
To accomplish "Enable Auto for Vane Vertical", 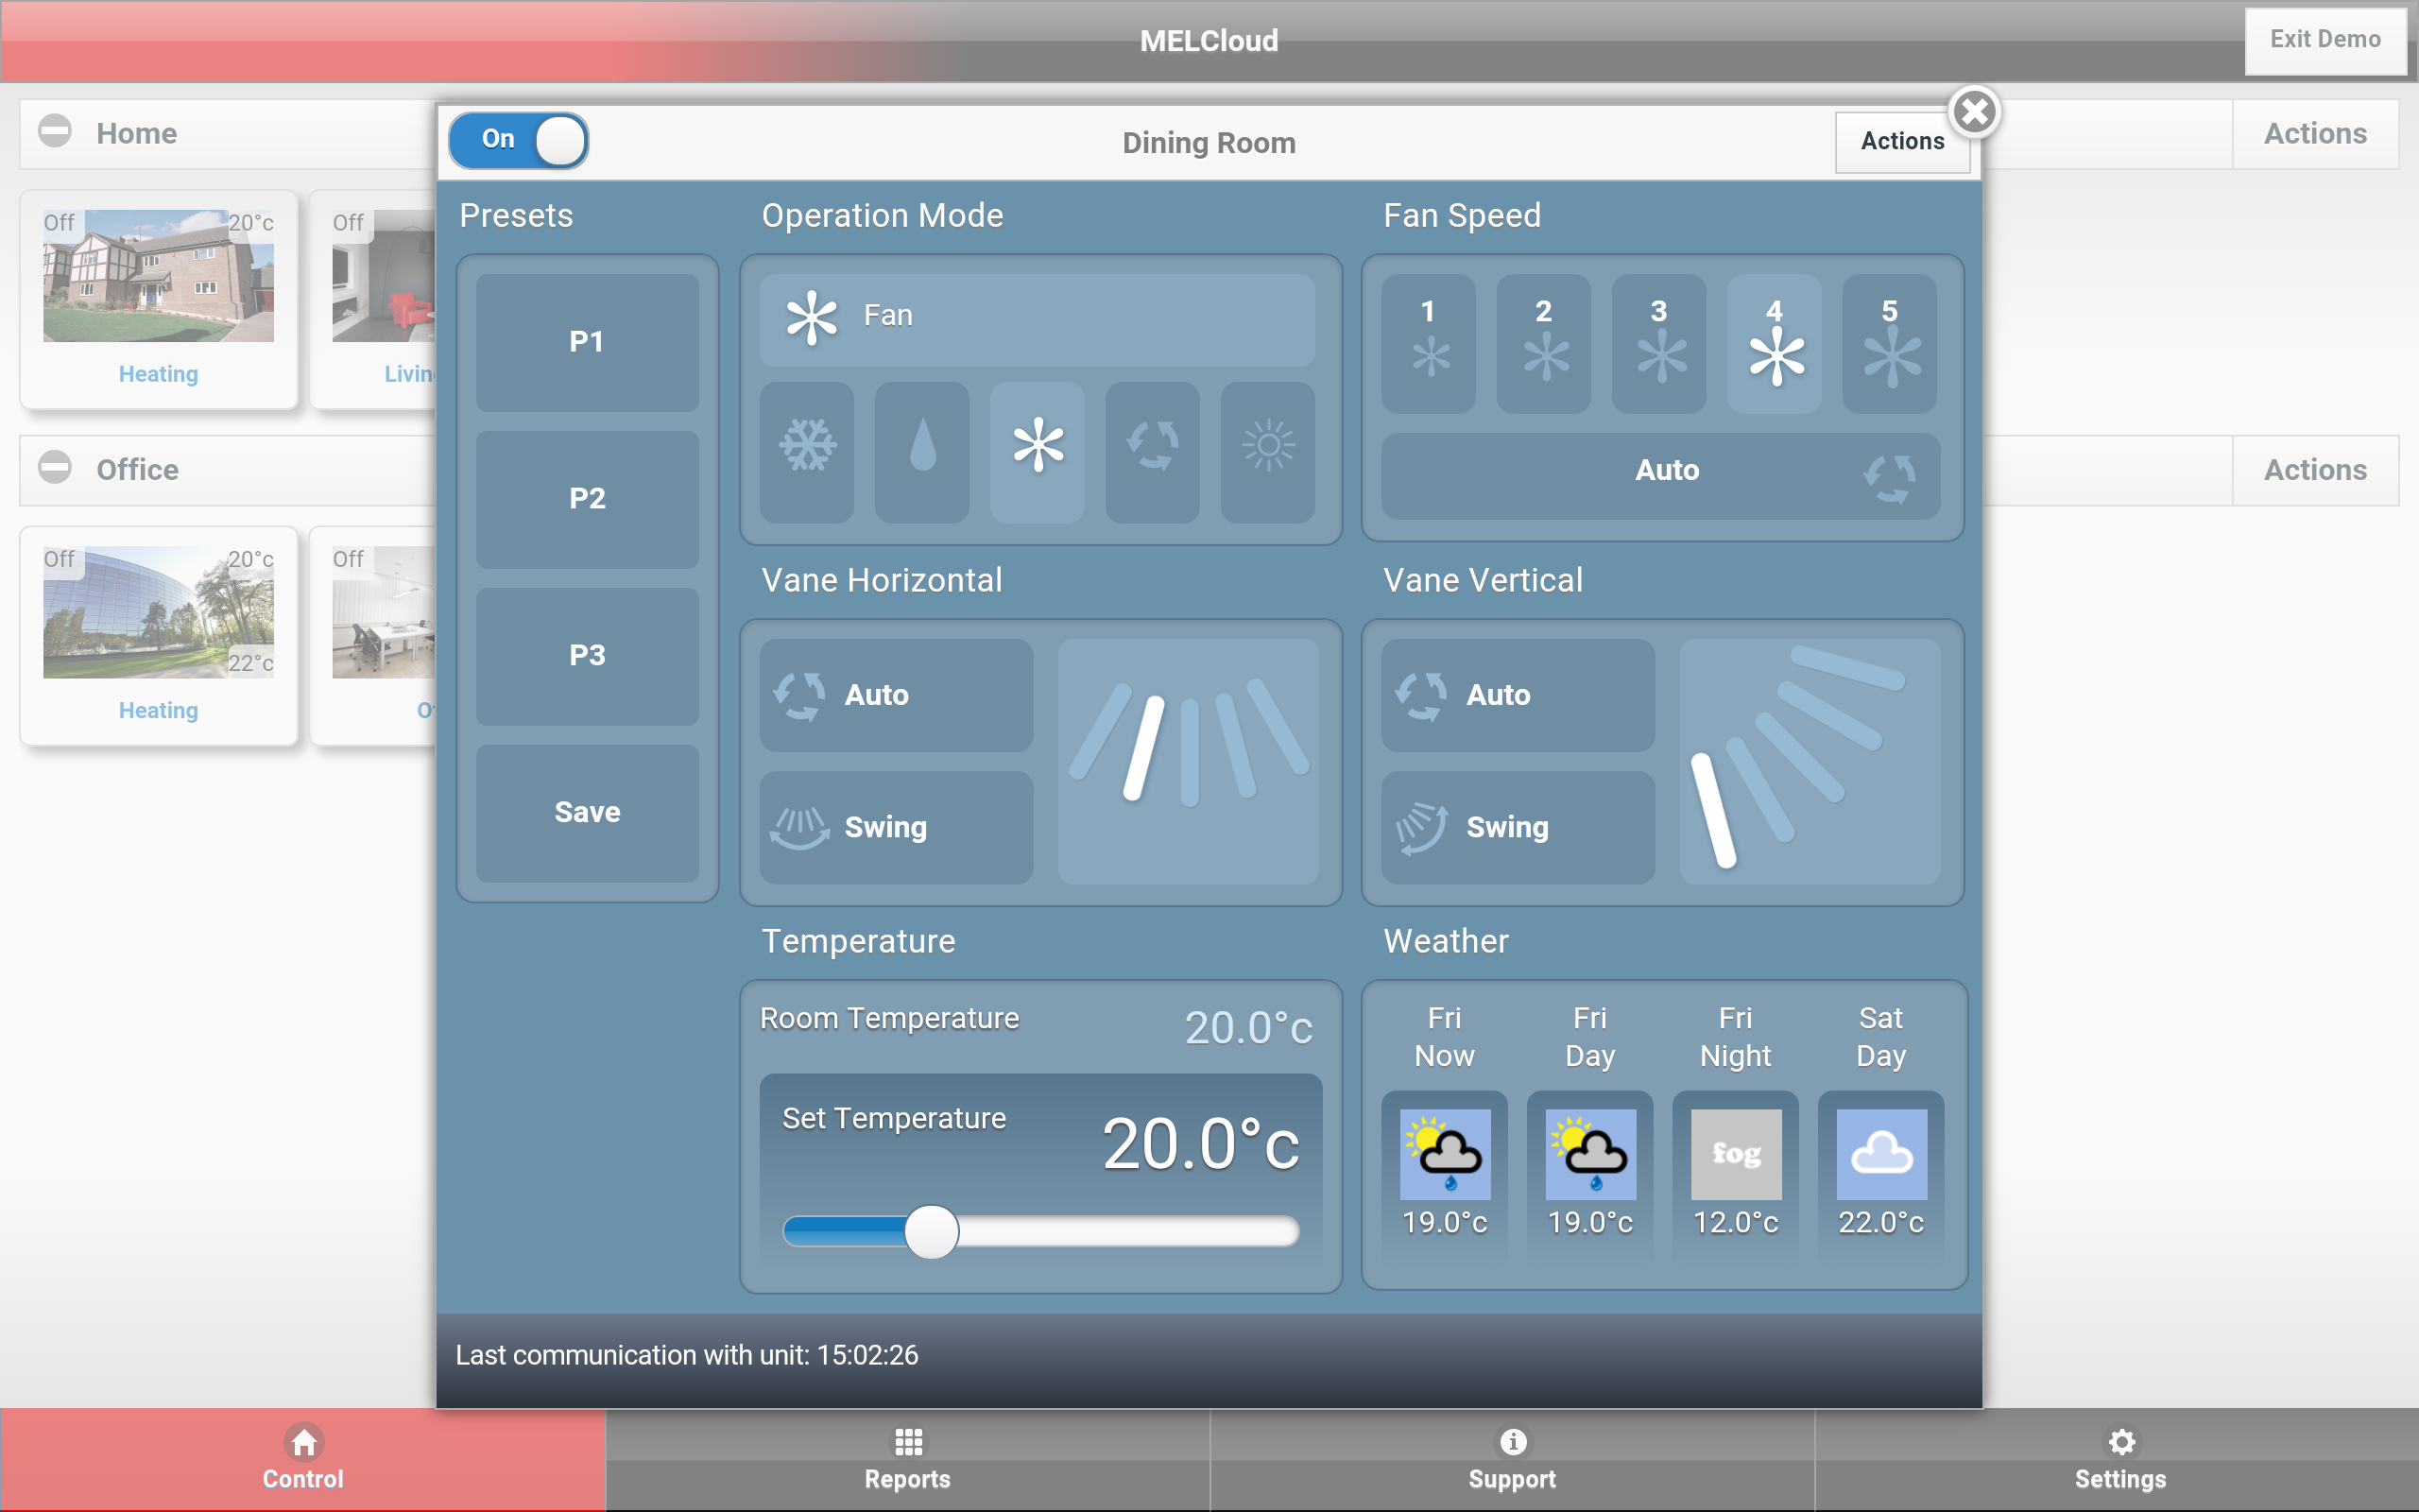I will point(1518,695).
